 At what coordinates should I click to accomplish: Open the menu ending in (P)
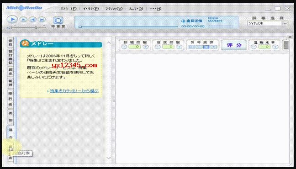(91, 9)
